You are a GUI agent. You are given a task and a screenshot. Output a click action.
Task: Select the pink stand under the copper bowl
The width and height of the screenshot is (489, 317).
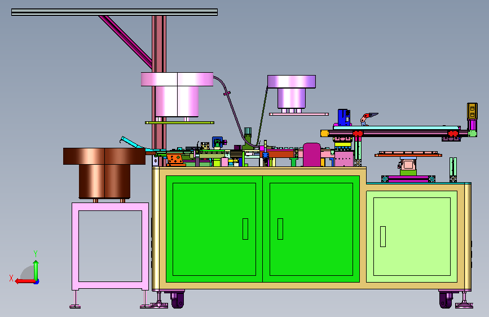110,246
